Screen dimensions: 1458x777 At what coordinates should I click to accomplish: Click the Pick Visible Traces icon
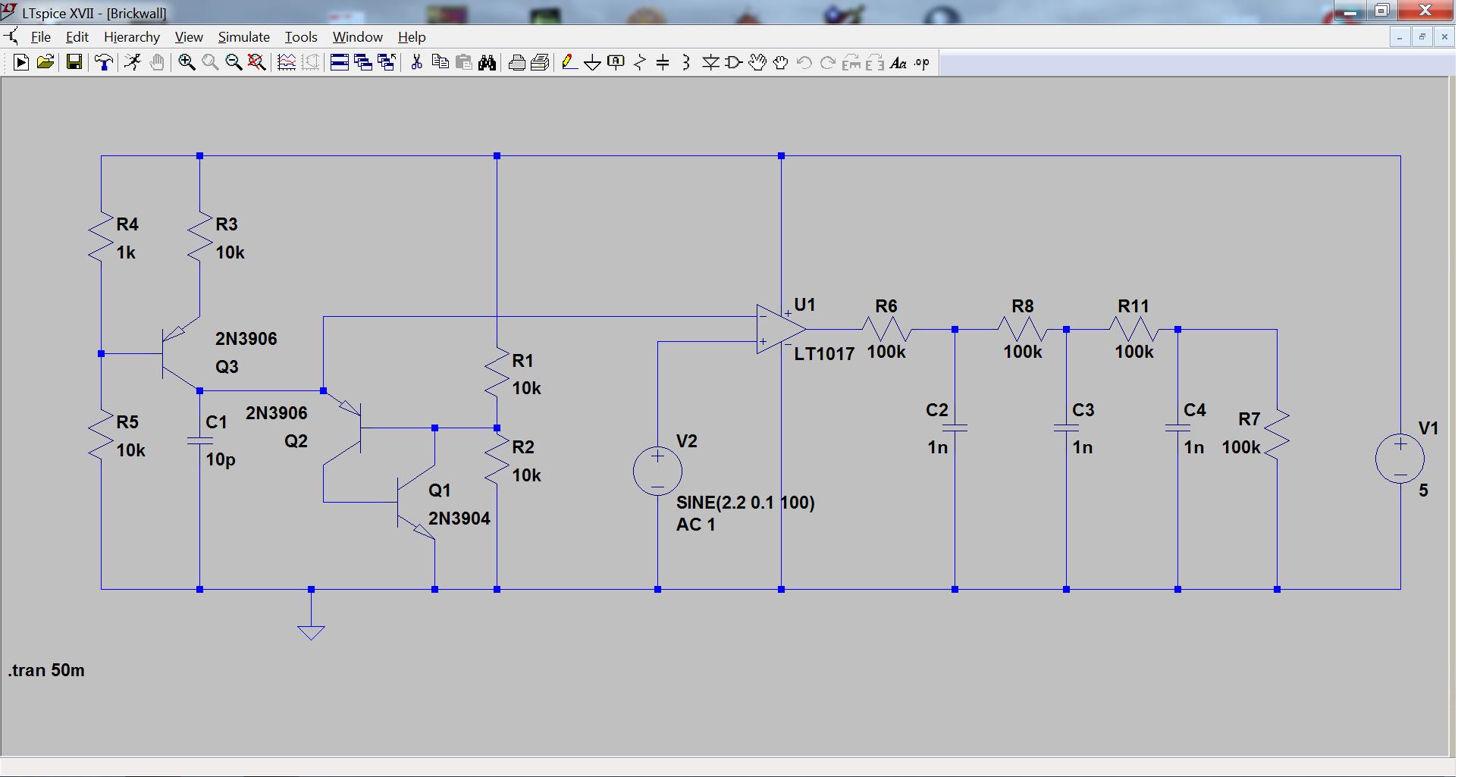[x=287, y=63]
